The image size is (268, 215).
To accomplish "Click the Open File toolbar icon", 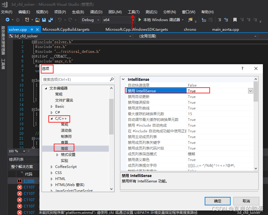I will 37,20.
